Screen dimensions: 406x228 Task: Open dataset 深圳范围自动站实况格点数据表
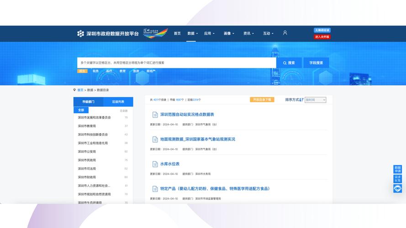187,114
